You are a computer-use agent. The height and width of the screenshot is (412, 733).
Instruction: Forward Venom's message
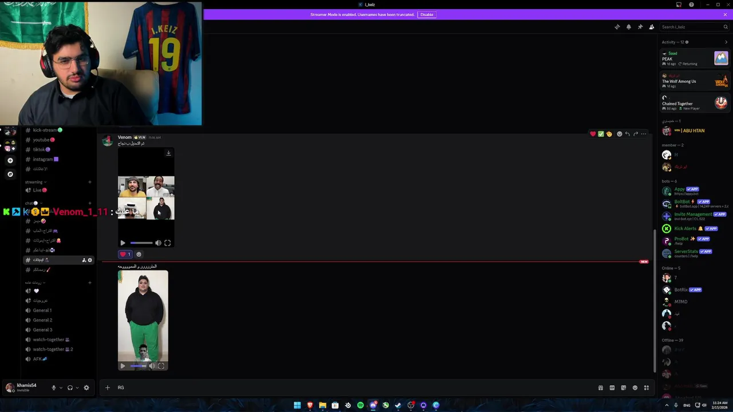point(635,134)
